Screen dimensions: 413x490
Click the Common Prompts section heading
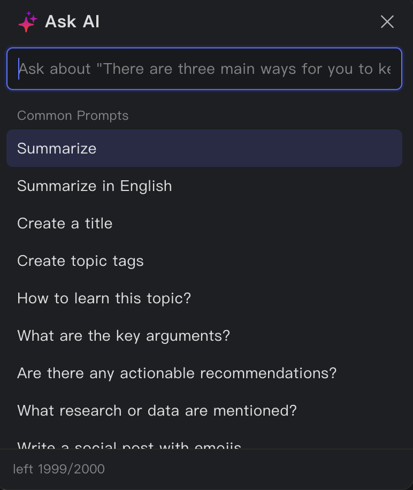pos(73,116)
